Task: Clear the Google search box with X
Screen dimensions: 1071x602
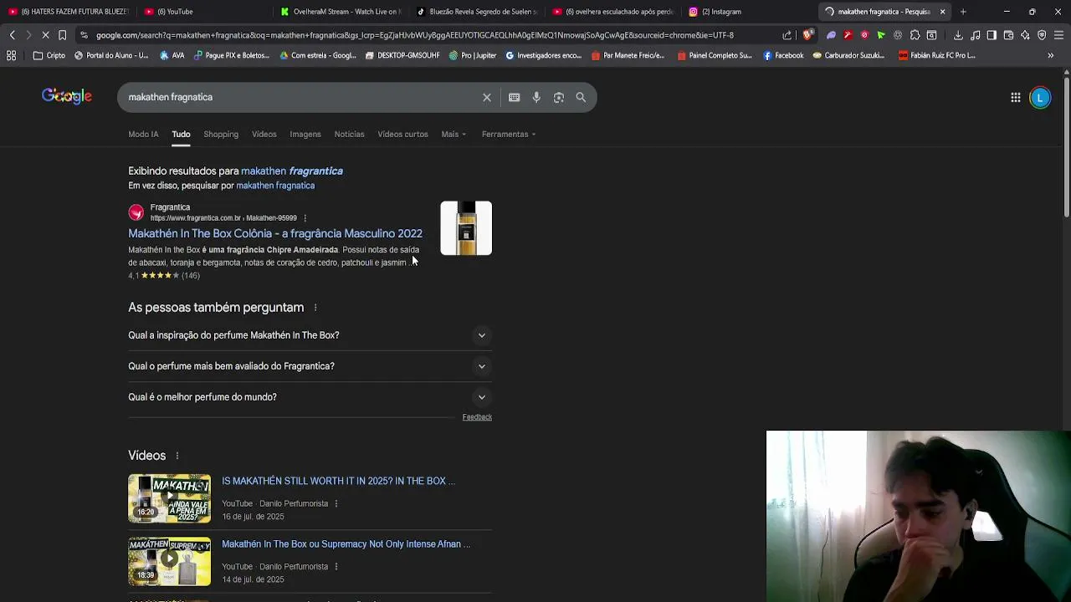Action: click(x=487, y=97)
